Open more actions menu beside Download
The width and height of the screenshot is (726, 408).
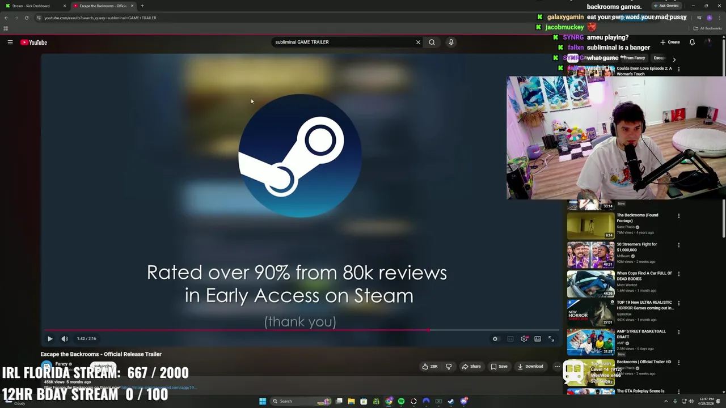click(557, 367)
